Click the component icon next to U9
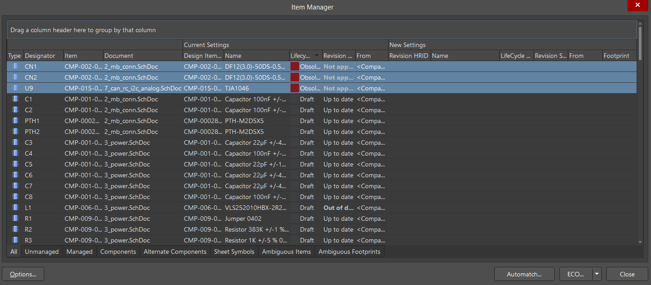Viewport: 651px width, 285px height. tap(15, 88)
